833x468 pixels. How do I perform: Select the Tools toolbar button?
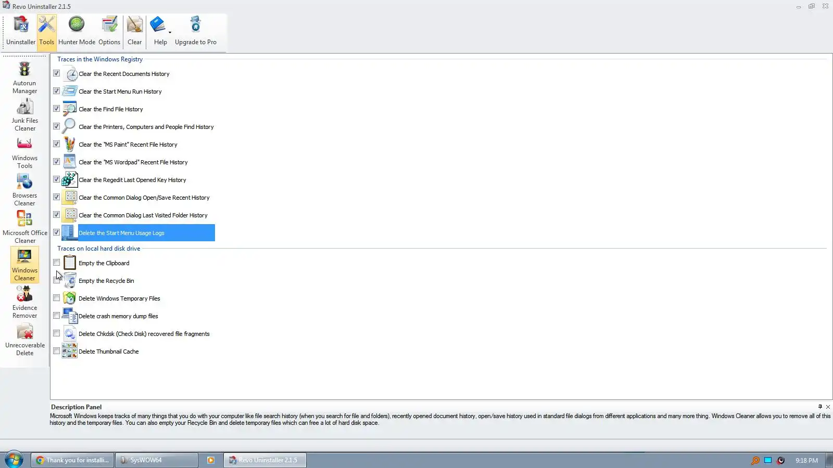tap(46, 31)
